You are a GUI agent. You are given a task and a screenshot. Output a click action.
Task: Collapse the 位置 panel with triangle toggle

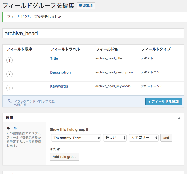click(179, 118)
